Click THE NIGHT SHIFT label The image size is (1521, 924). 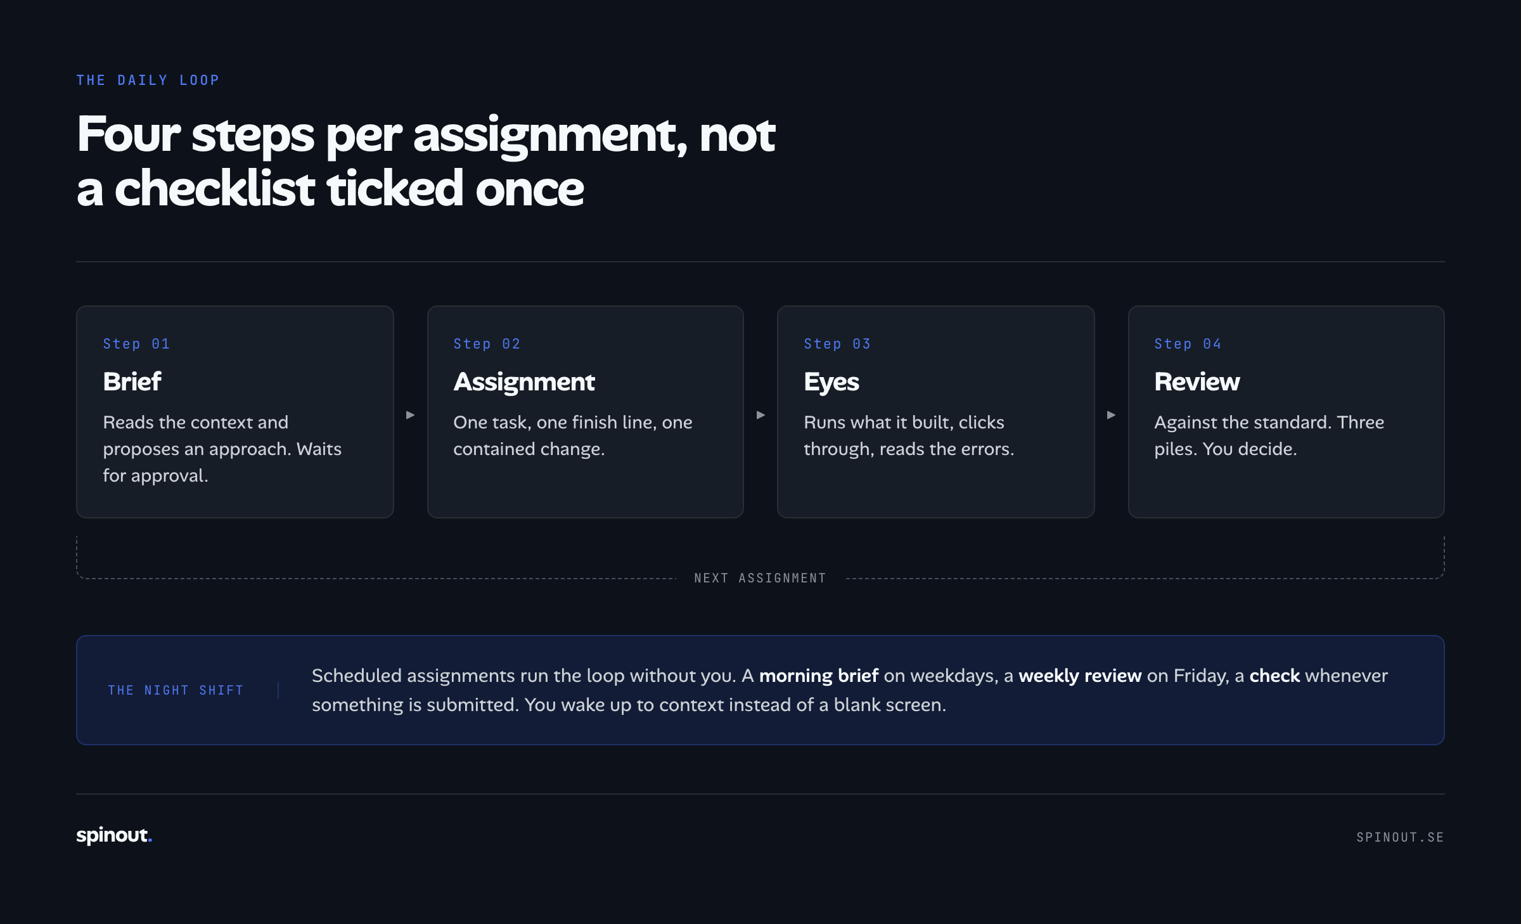pos(176,690)
